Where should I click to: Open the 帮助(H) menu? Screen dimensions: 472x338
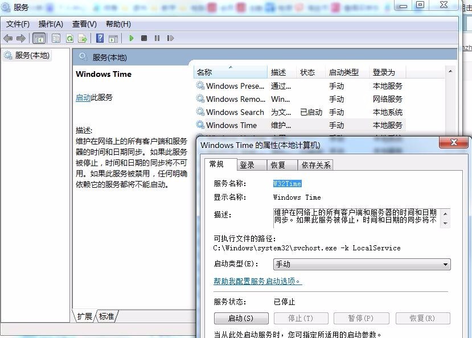118,24
